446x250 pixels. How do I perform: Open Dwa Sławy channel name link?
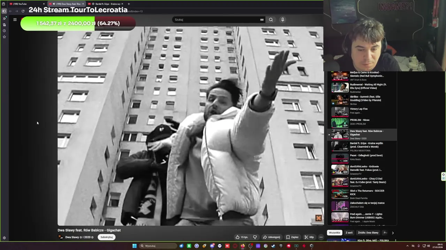72,237
